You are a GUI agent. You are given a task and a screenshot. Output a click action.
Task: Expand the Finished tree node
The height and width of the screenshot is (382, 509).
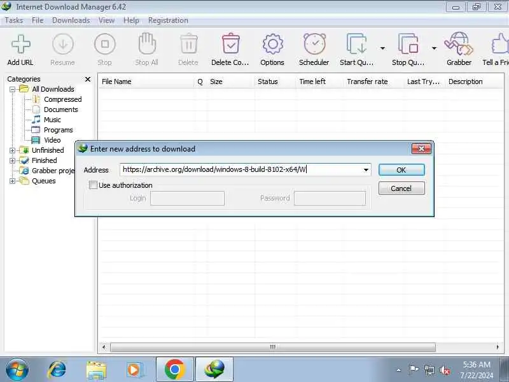(x=12, y=160)
